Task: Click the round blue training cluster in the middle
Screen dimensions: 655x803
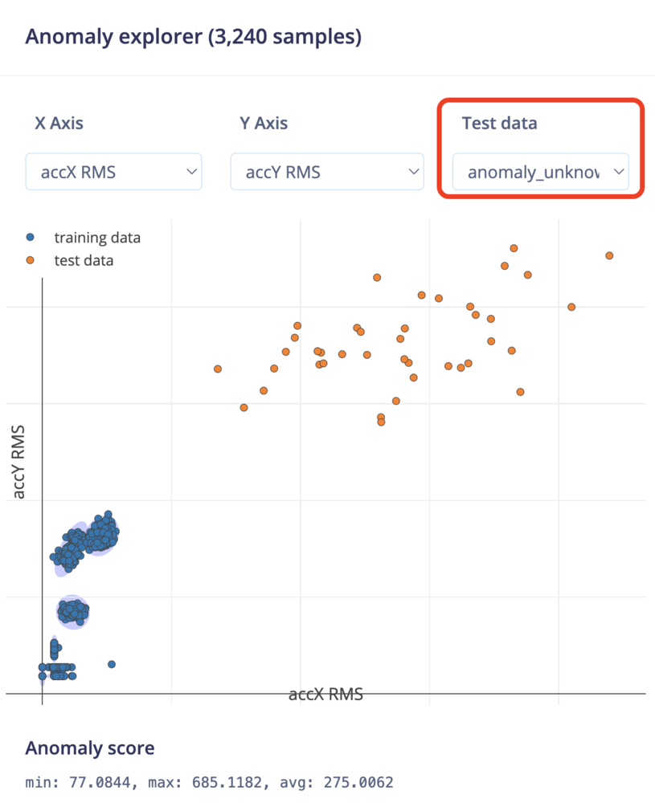Action: coord(73,611)
